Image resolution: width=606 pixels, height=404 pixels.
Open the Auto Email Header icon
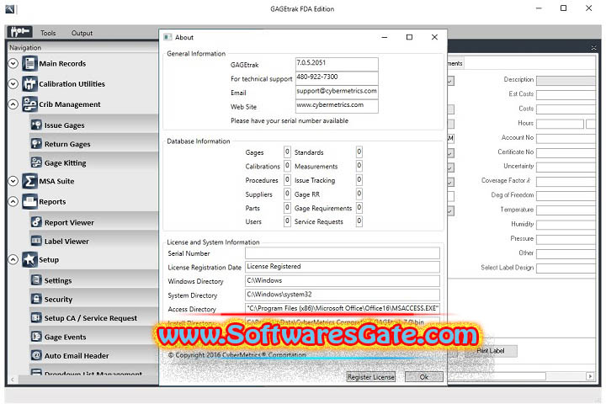click(36, 355)
